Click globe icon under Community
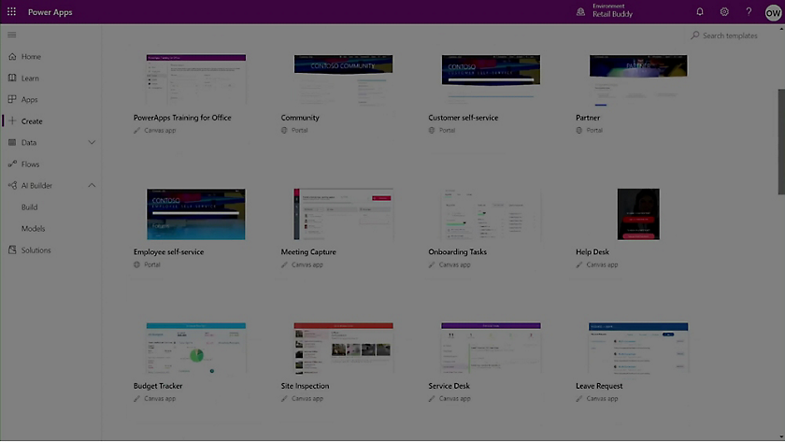This screenshot has width=785, height=442. coord(284,130)
